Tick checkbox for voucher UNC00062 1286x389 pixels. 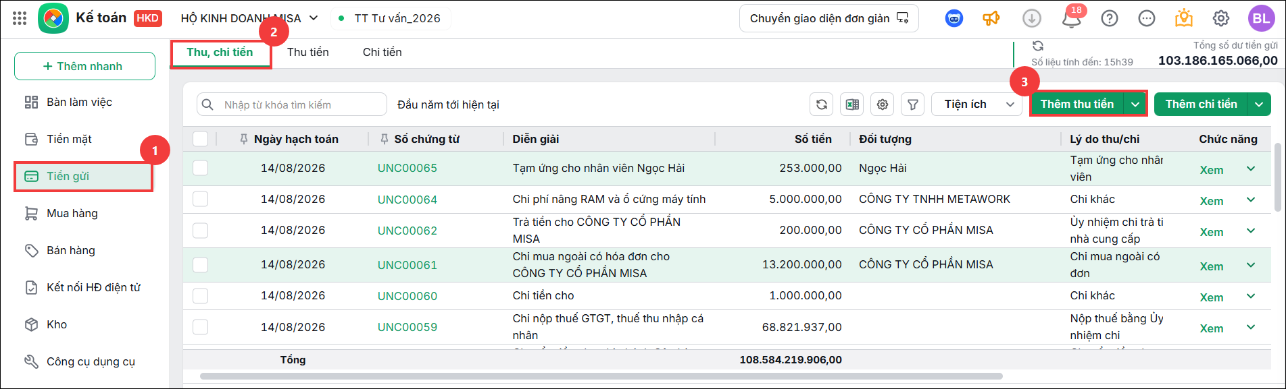tap(200, 230)
